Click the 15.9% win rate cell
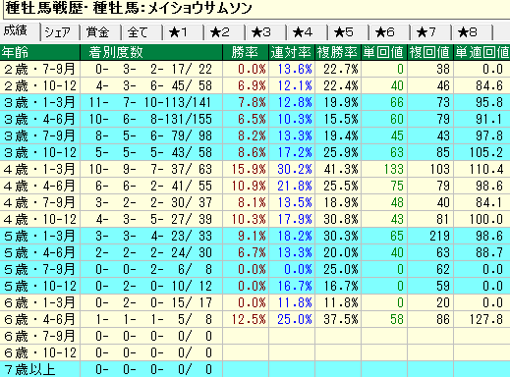 246,169
